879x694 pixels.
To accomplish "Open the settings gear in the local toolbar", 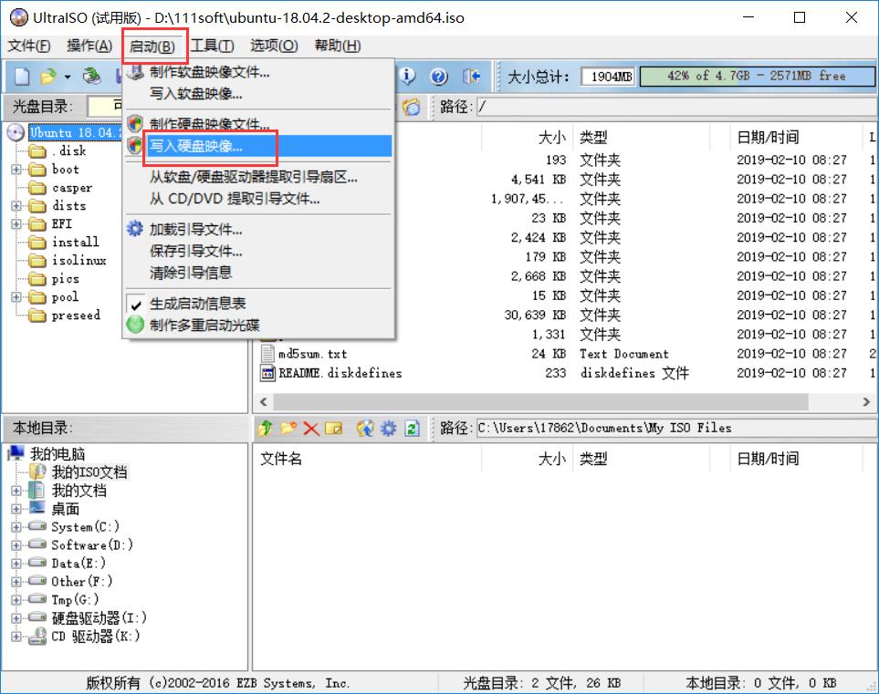I will 387,428.
